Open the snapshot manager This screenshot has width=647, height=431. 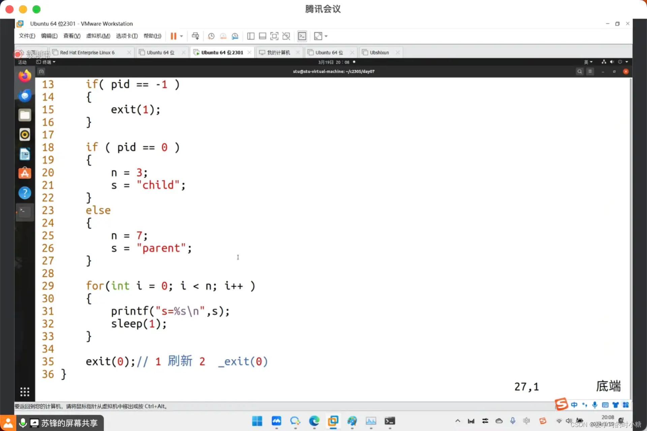coord(235,36)
